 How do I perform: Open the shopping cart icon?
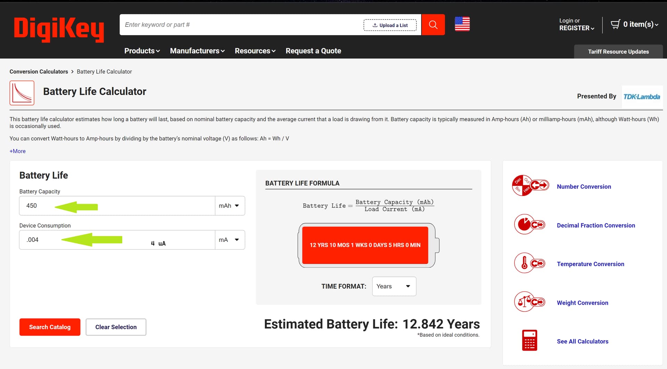click(x=615, y=24)
